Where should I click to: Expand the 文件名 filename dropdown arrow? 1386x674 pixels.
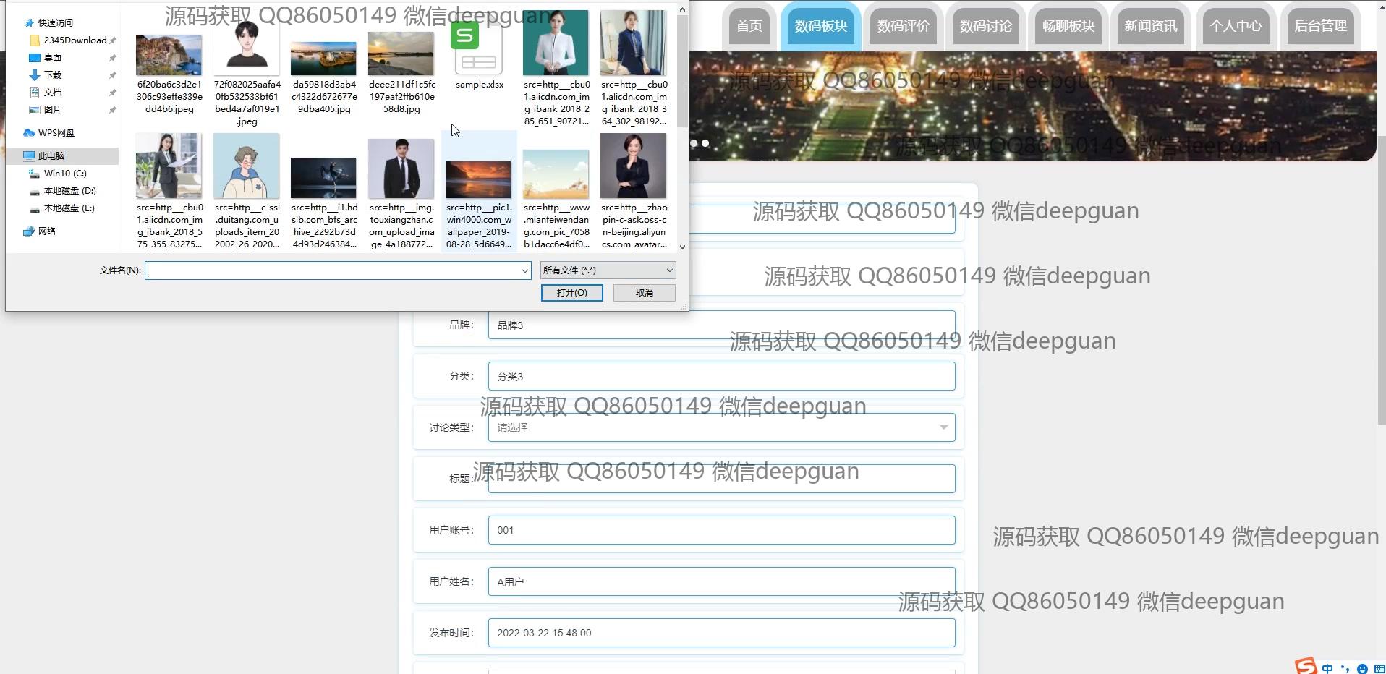coord(524,270)
